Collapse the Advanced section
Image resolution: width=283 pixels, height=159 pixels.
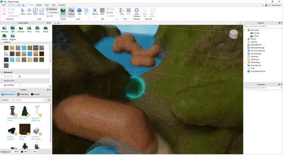pyautogui.click(x=2, y=72)
